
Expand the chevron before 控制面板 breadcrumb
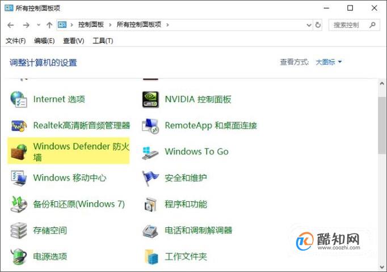pos(71,25)
